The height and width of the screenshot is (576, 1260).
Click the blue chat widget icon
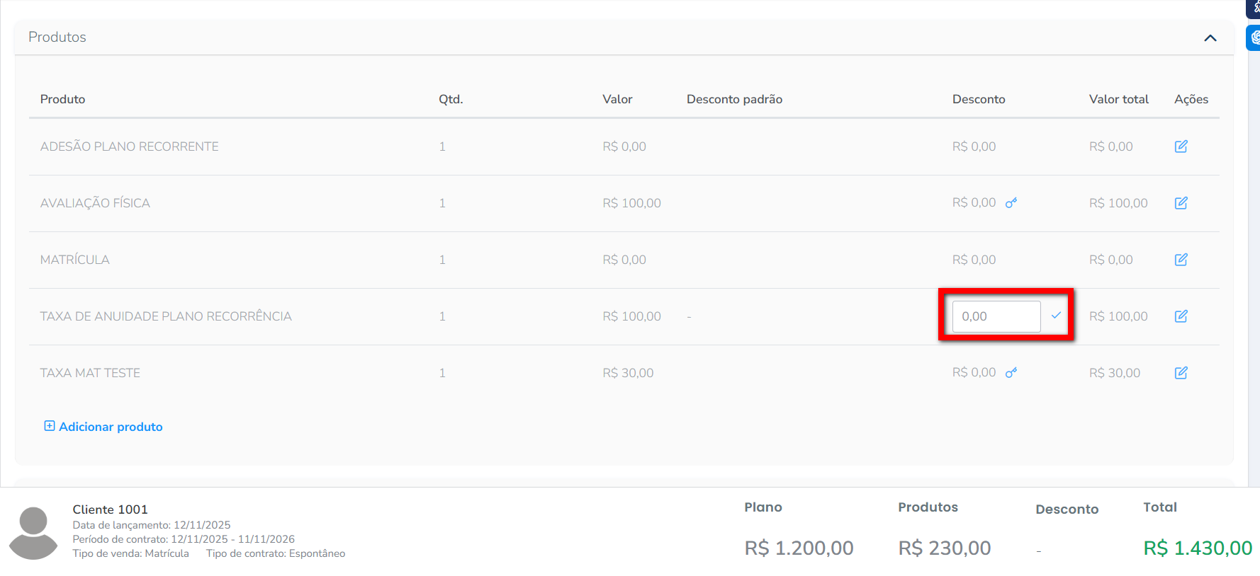click(1254, 38)
